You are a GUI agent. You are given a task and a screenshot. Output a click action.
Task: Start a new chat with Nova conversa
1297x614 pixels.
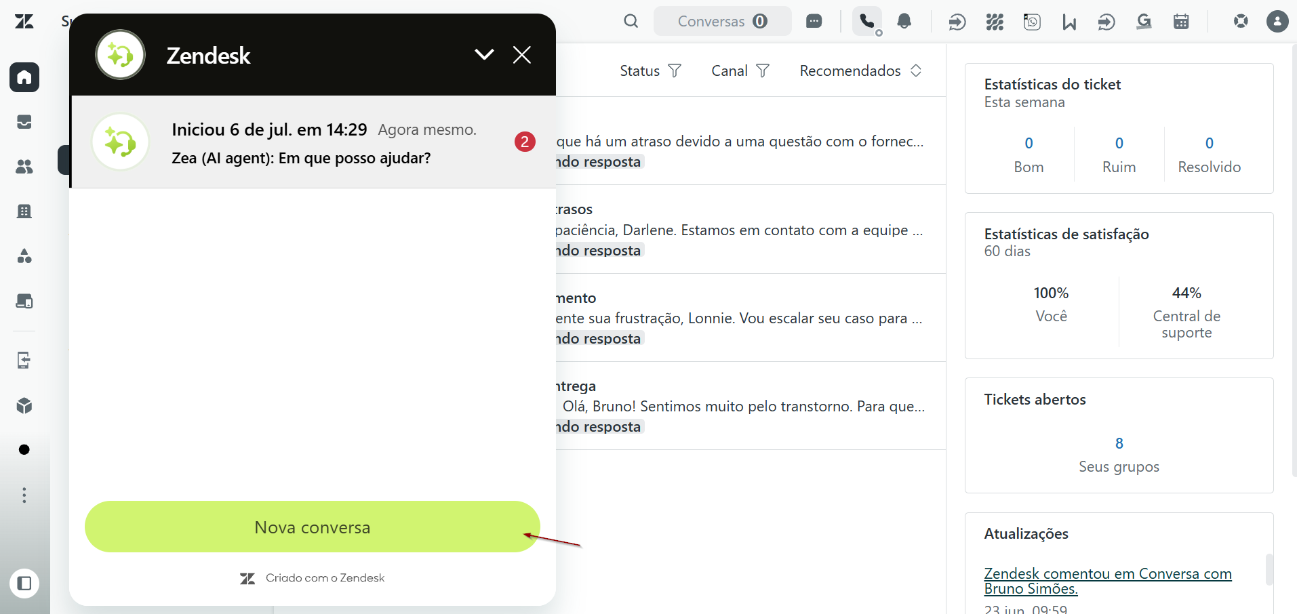[313, 527]
